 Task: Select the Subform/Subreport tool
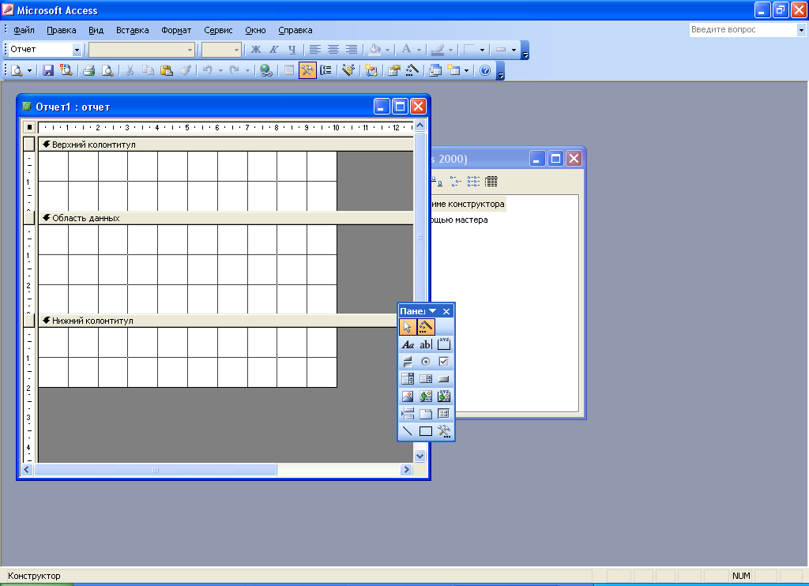[x=444, y=414]
